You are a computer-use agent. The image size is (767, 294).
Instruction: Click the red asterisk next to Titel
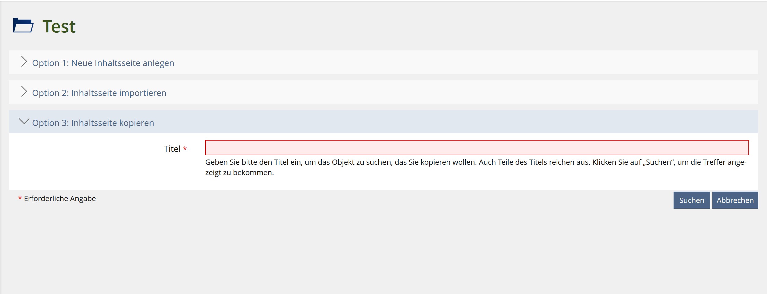tap(185, 149)
